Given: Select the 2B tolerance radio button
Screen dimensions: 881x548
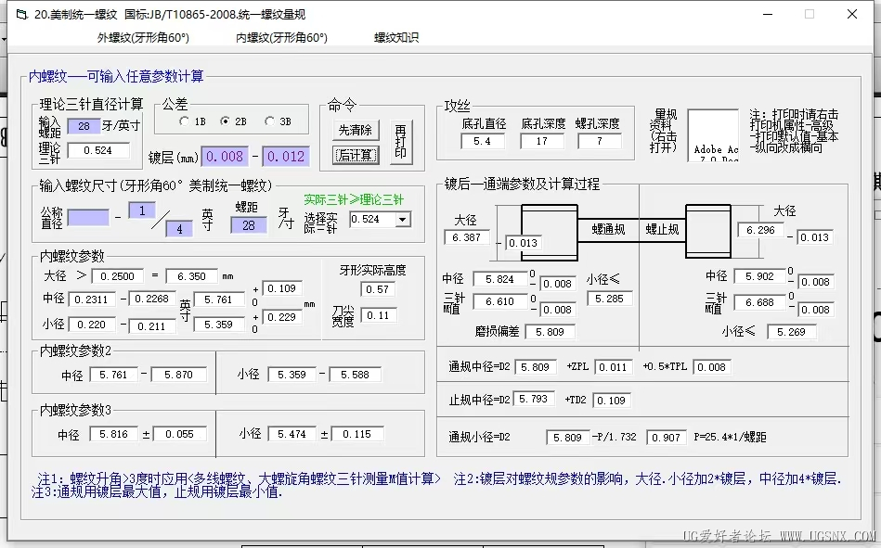Looking at the screenshot, I should pyautogui.click(x=225, y=121).
